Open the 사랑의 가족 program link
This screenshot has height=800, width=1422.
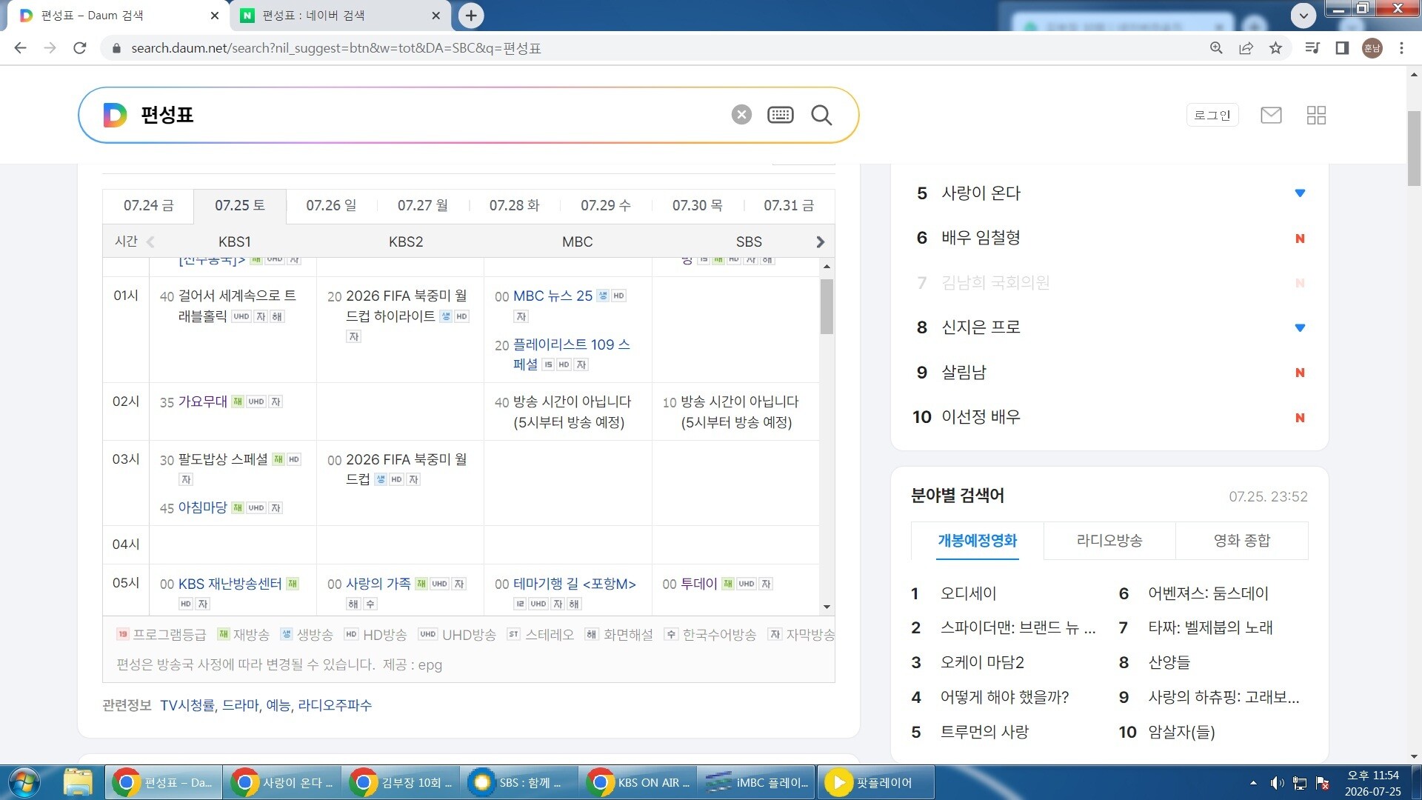coord(378,584)
